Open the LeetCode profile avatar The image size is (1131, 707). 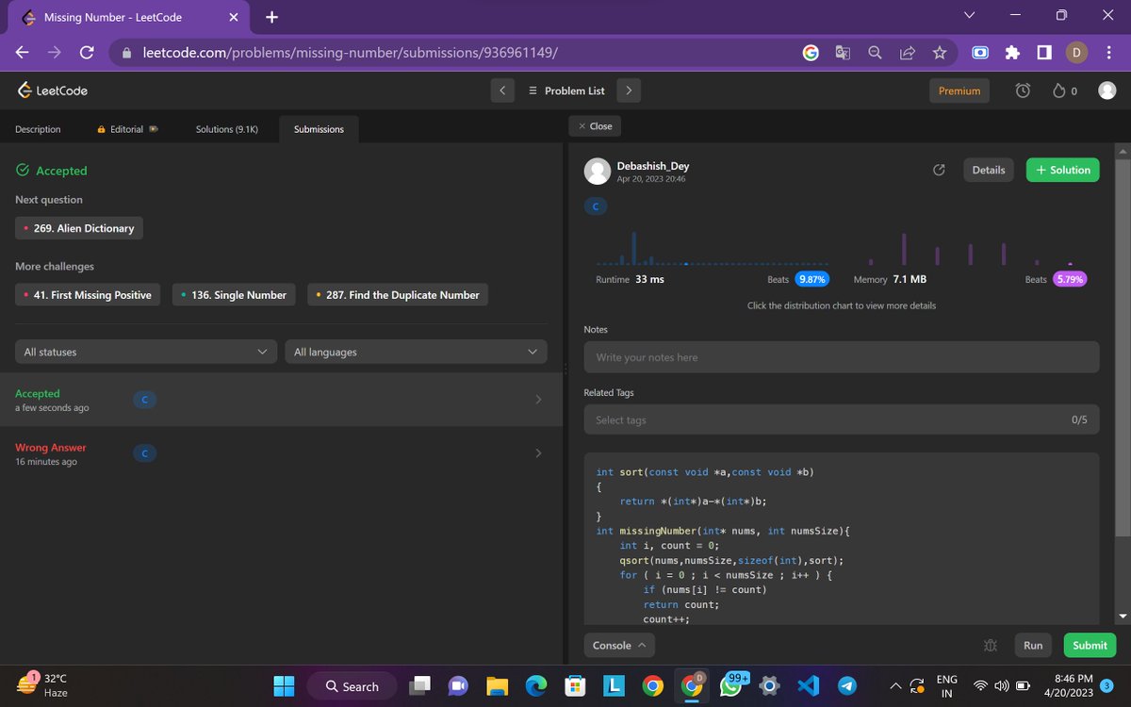click(1107, 90)
